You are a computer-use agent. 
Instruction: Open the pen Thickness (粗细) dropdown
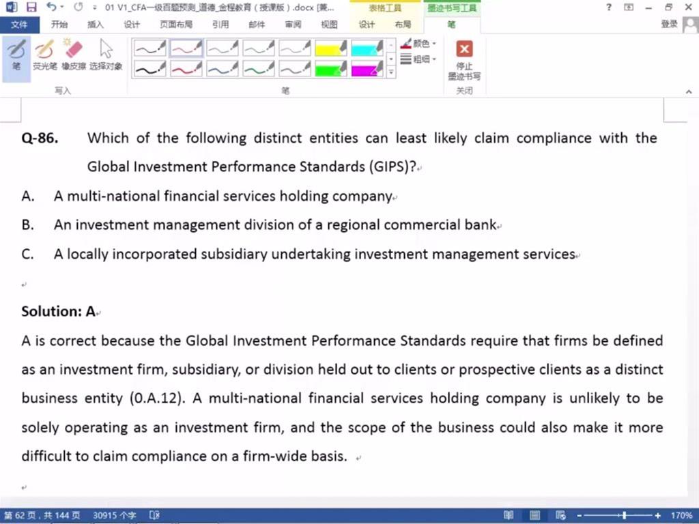click(x=418, y=59)
